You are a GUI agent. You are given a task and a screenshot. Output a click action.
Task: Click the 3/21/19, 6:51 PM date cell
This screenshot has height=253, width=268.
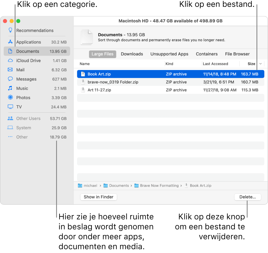218,82
